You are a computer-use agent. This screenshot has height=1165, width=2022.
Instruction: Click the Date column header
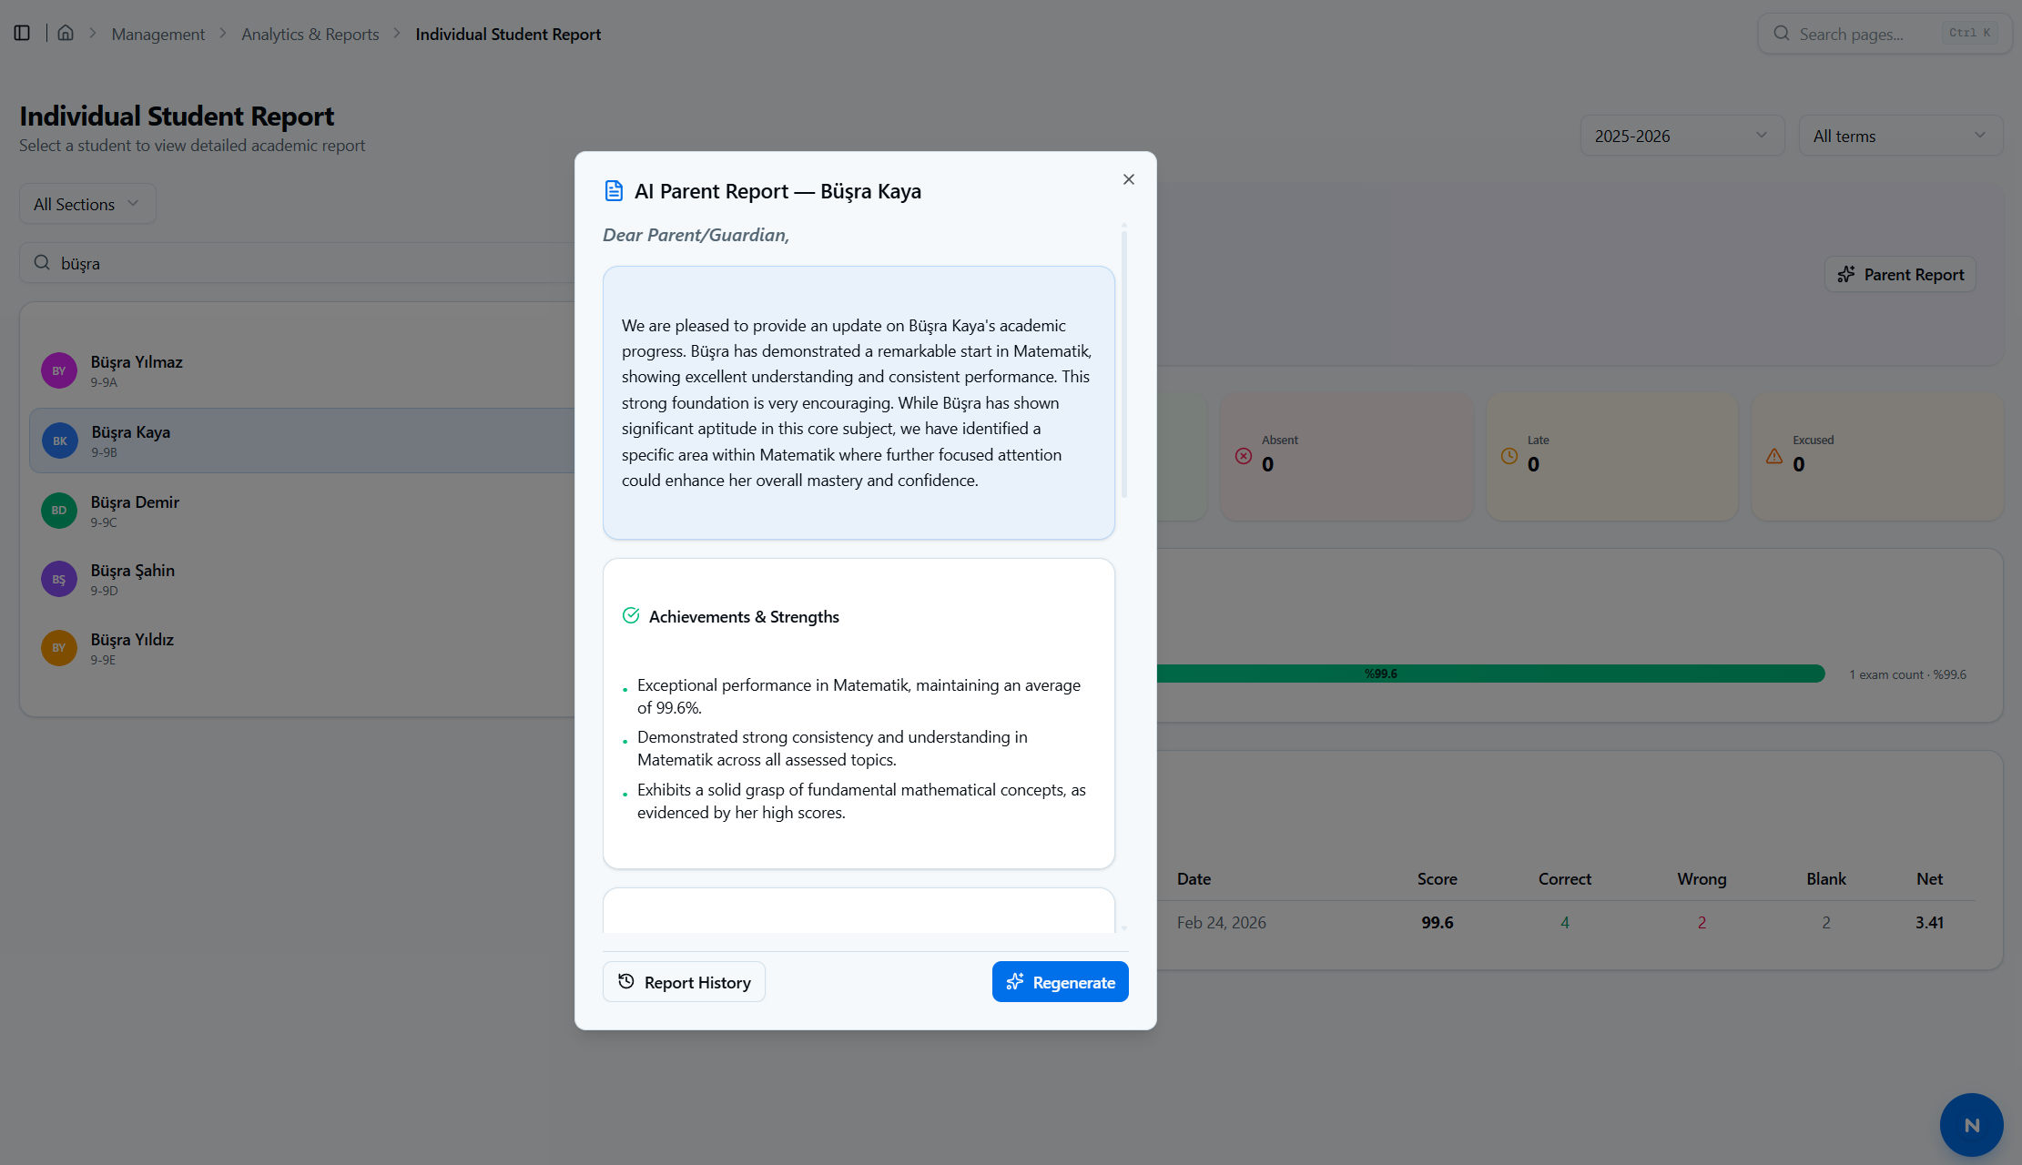[x=1194, y=878]
